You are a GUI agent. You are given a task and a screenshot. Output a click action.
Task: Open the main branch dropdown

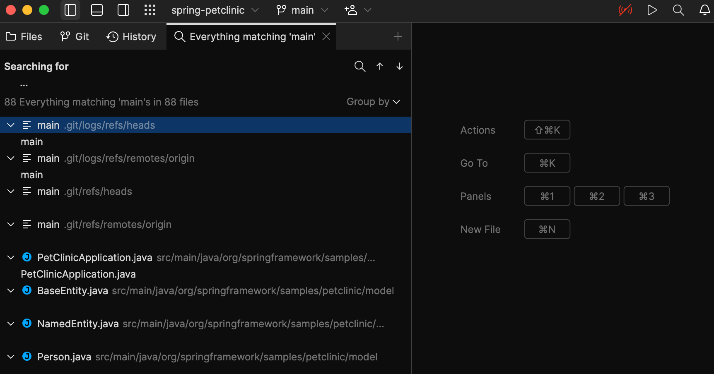(303, 10)
